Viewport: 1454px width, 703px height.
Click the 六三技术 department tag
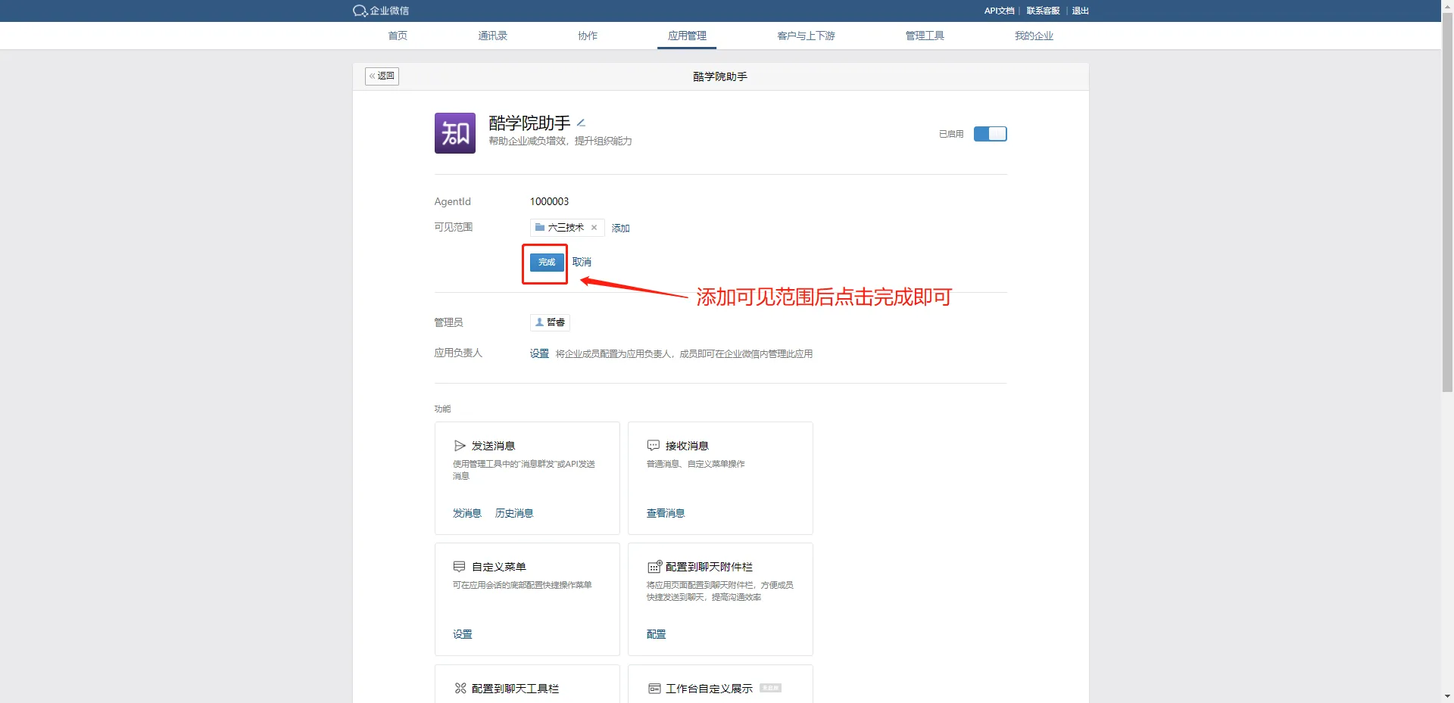tap(567, 227)
